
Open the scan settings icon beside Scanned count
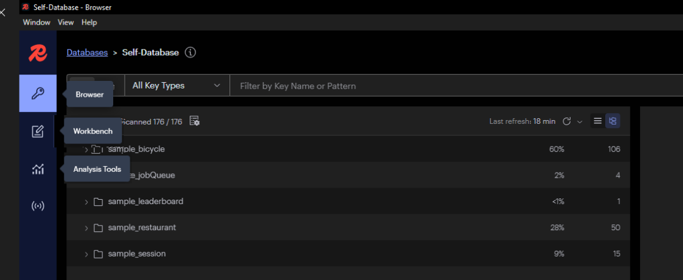tap(194, 121)
